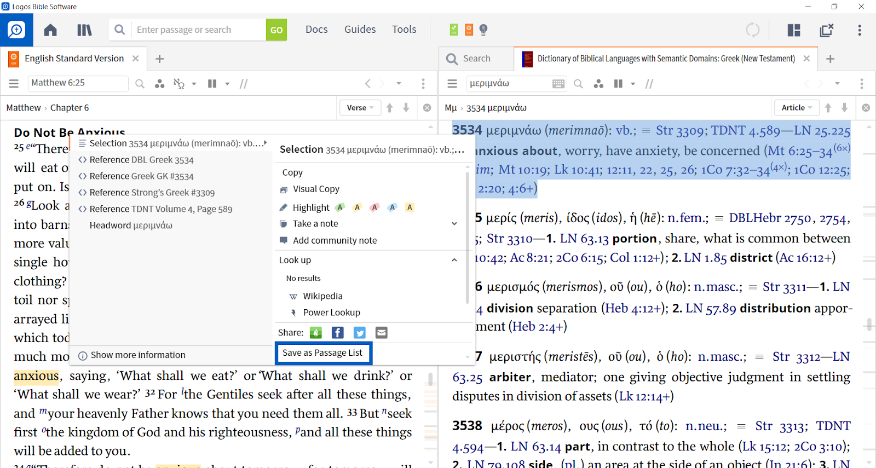Select the Dictionary of Biblical Languages tab

[x=666, y=59]
